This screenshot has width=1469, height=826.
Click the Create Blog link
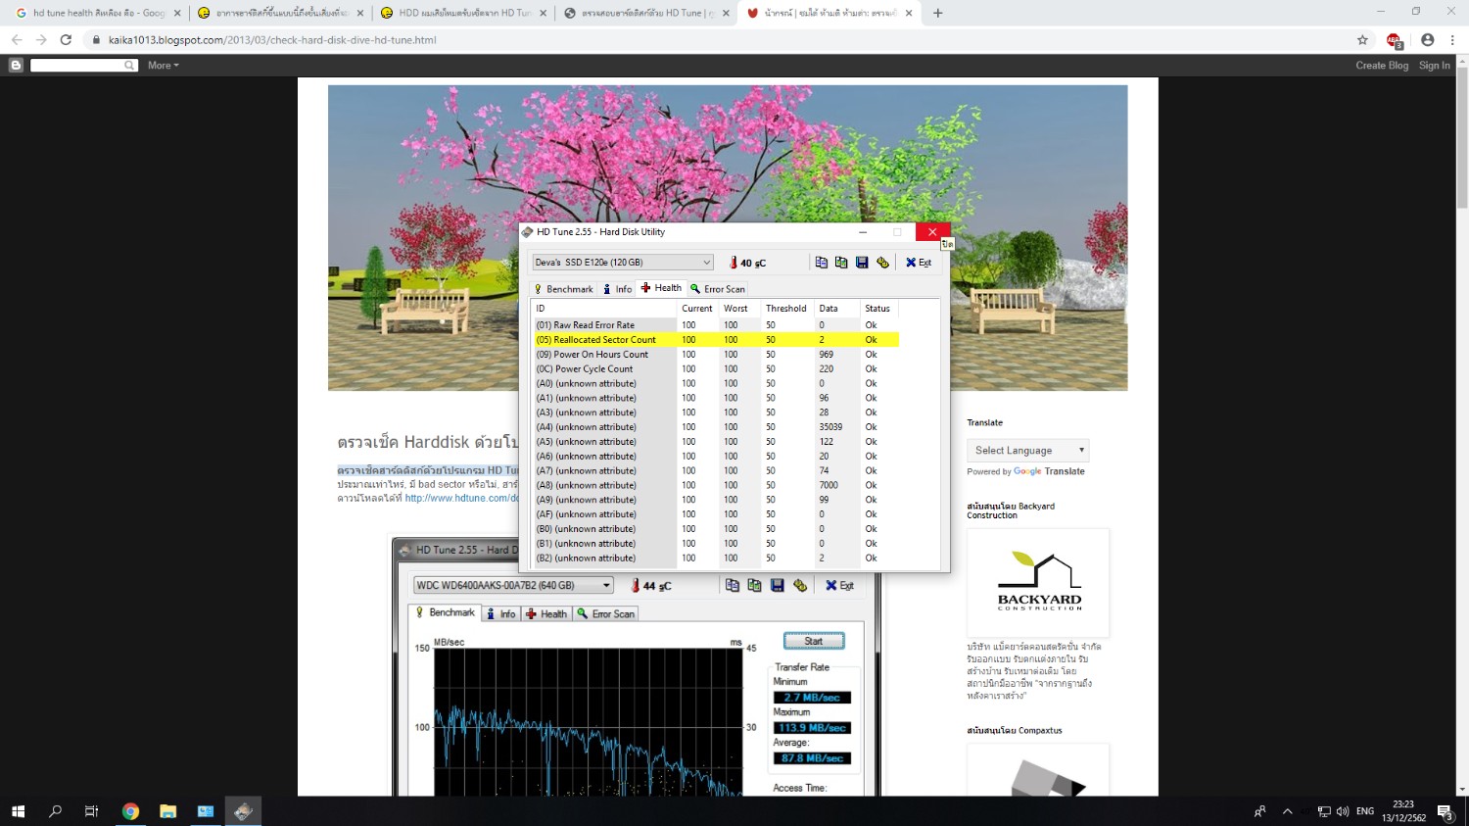coord(1382,66)
